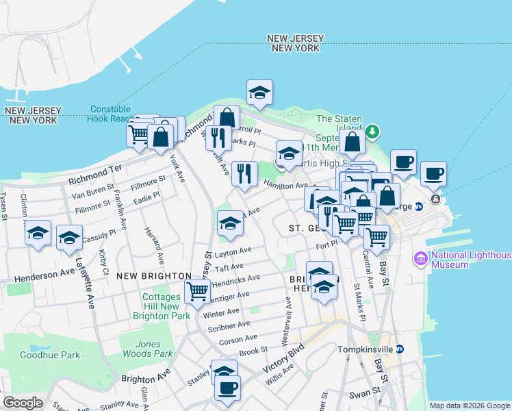
Task: Click the ferry terminal icon at St. George
Action: coord(435,199)
